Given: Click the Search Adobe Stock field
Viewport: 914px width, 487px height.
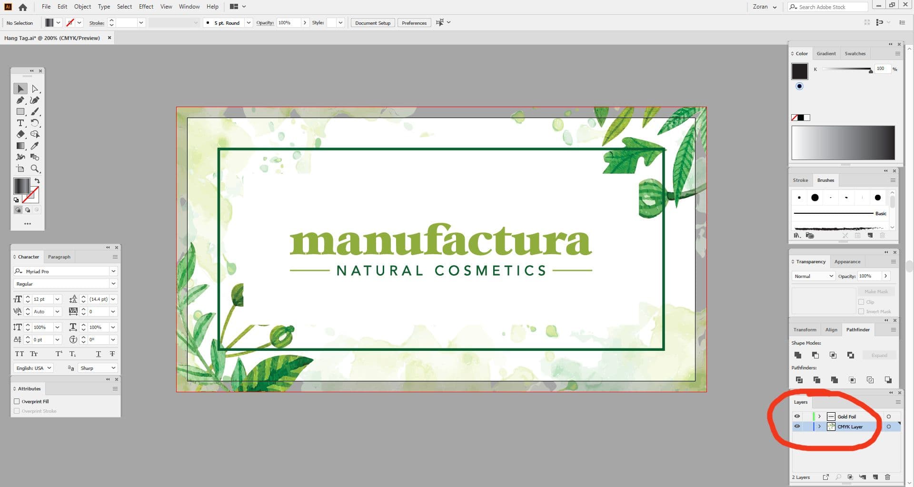Looking at the screenshot, I should pos(831,7).
